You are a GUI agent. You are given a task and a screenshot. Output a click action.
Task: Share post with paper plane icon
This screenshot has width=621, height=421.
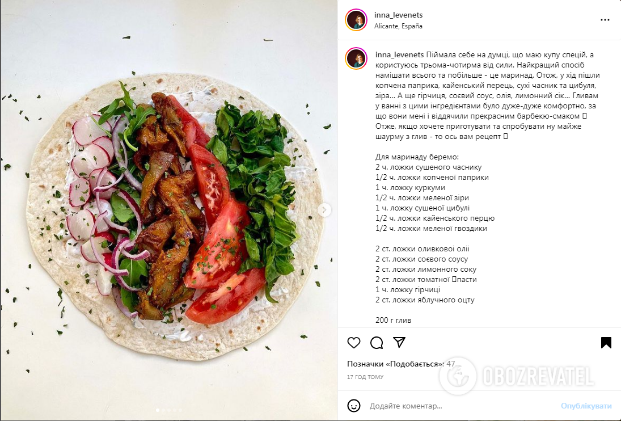[399, 342]
